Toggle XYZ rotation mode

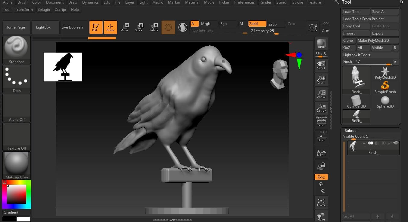[321, 177]
